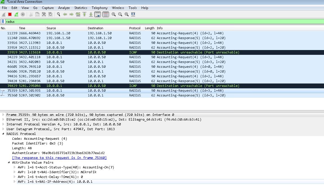Open capture options gear icon
The height and width of the screenshot is (192, 324).
pyautogui.click(x=23, y=14)
